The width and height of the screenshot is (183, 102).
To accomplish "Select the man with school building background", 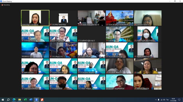I will pos(120,34).
